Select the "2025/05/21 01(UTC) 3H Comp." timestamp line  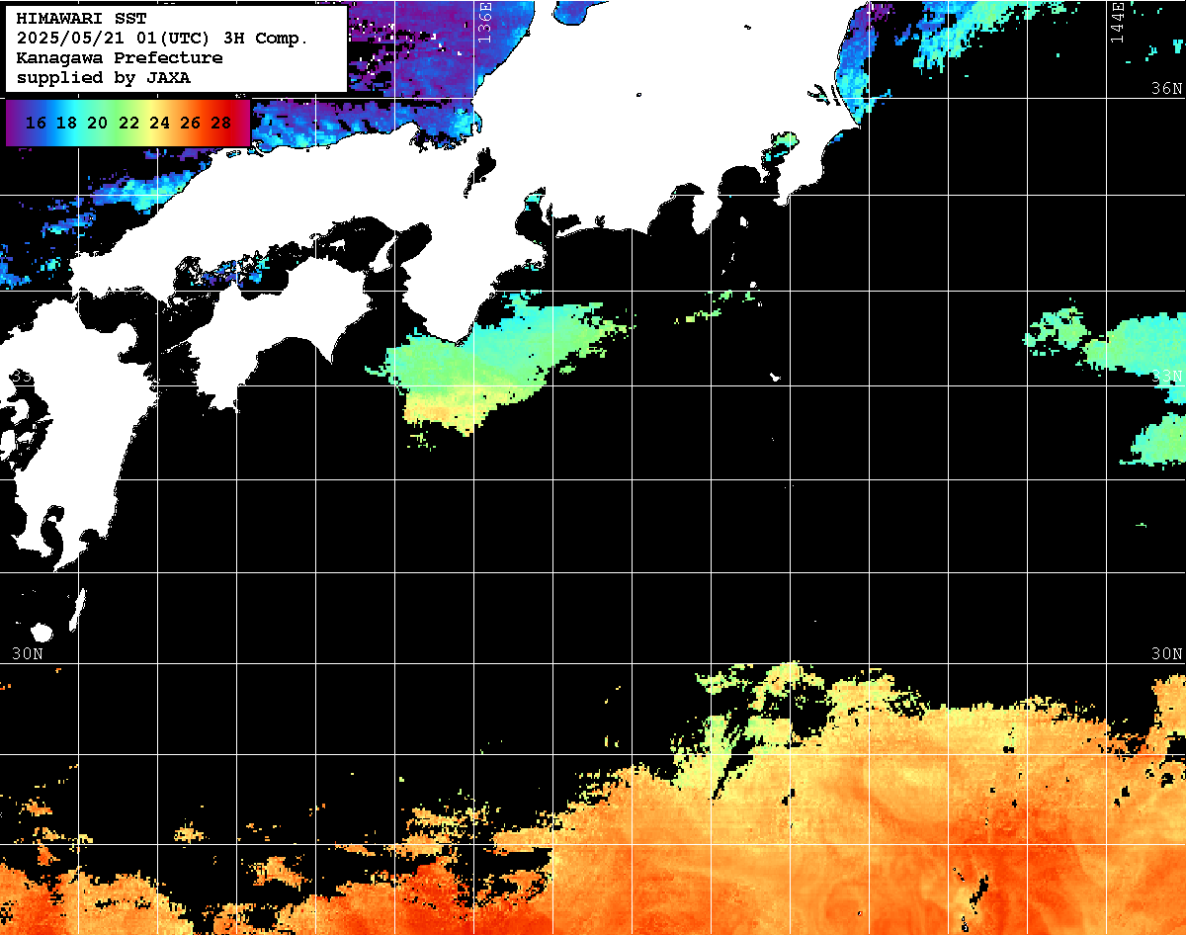tap(162, 38)
